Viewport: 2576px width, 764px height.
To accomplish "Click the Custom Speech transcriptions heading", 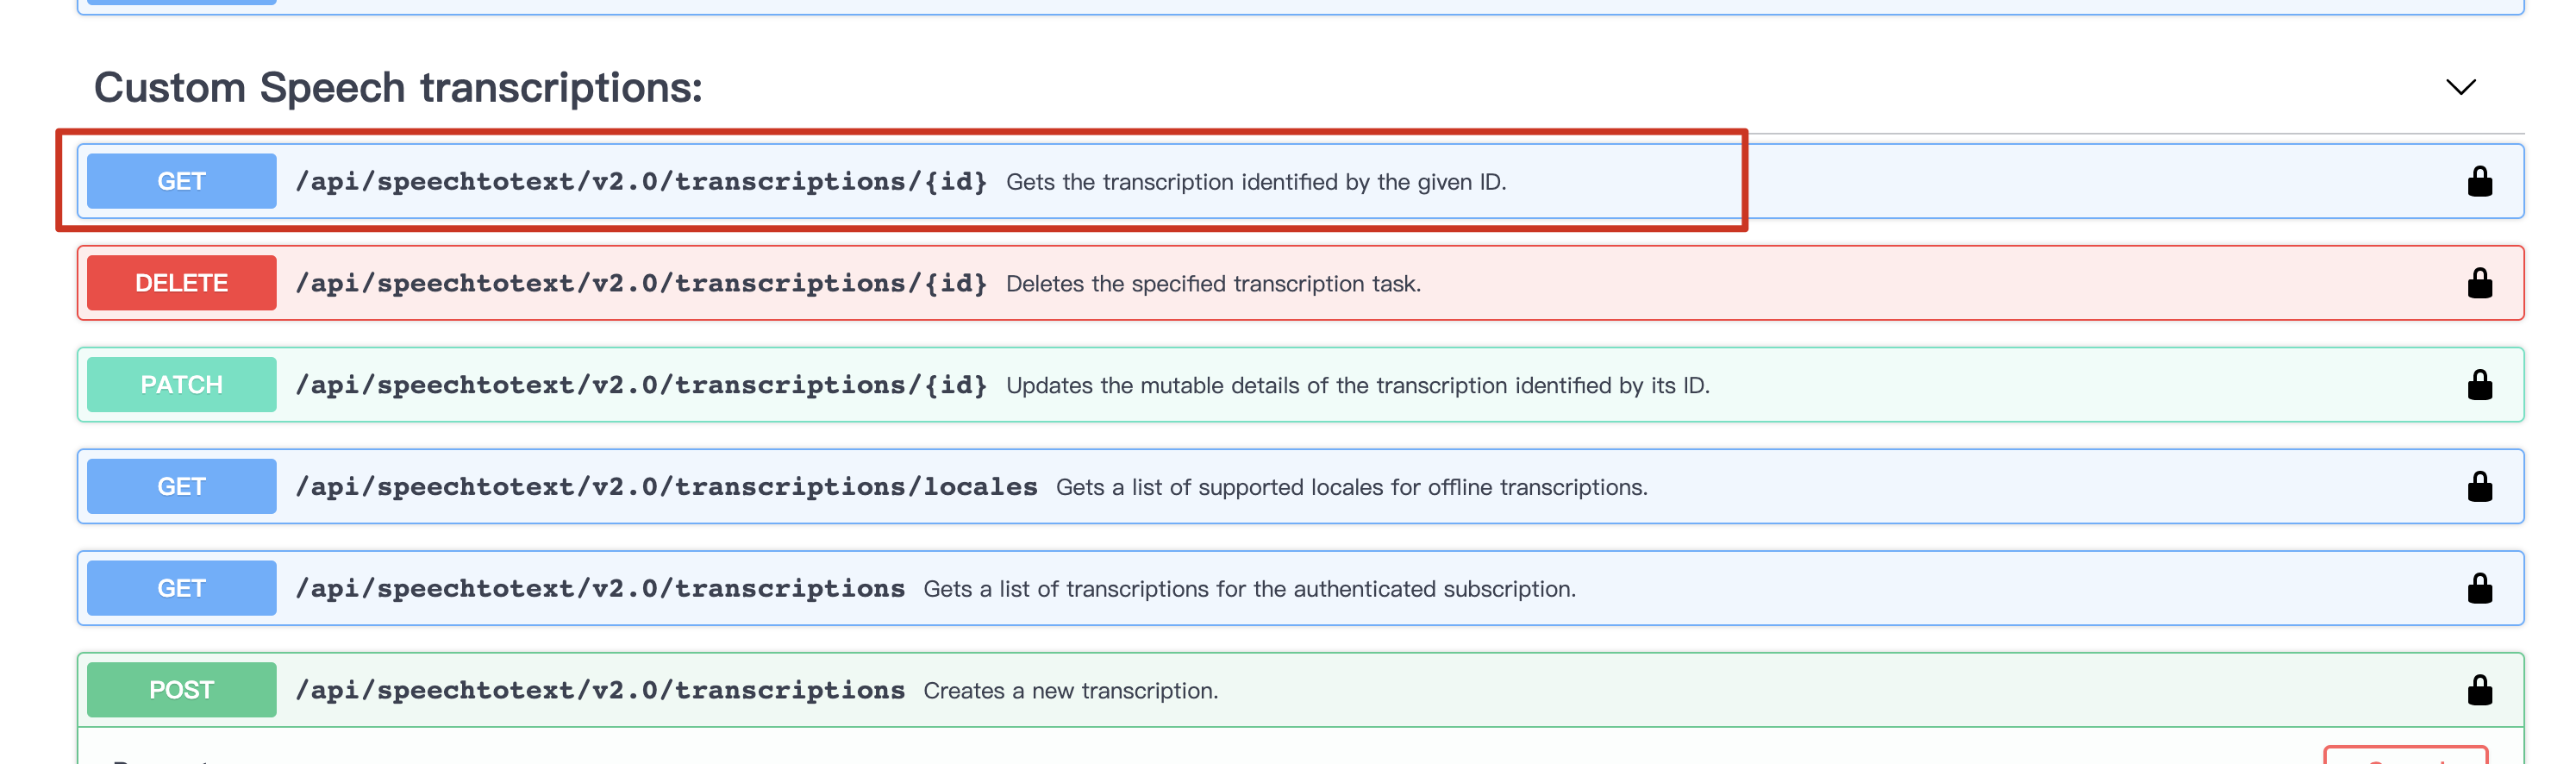I will 398,88.
